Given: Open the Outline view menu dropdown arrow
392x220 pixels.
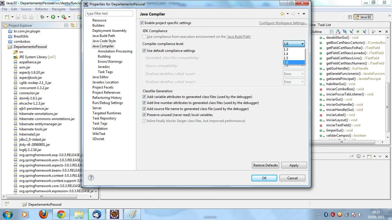Looking at the screenshot, I should pyautogui.click(x=380, y=32).
